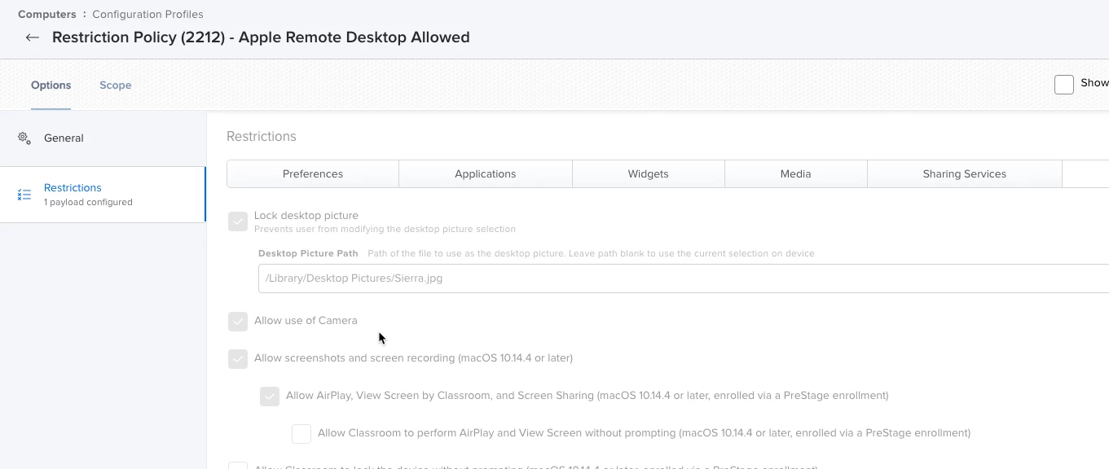This screenshot has width=1109, height=469.
Task: Toggle Lock desktop picture checkbox
Action: coord(238,221)
